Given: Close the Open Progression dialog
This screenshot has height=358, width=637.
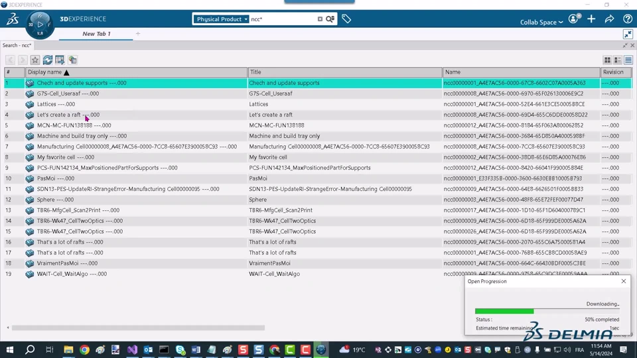Looking at the screenshot, I should 624,281.
